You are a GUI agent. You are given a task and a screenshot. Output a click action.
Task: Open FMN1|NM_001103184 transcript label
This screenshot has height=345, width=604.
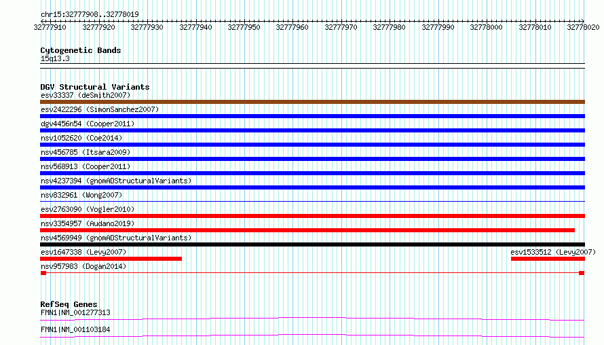point(75,329)
